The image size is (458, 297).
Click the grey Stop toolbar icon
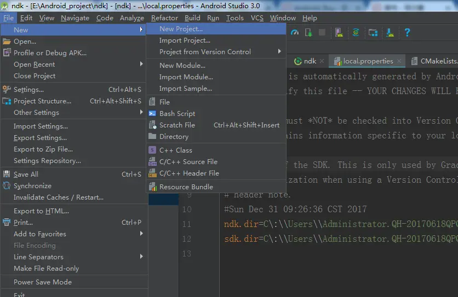click(322, 32)
